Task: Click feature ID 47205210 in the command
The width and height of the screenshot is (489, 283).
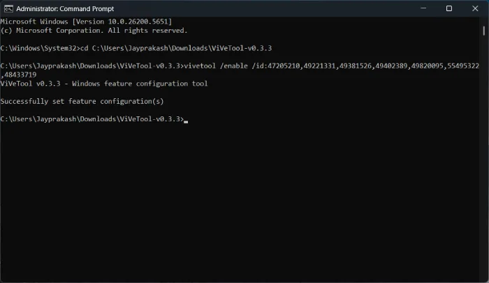Action: click(x=284, y=66)
